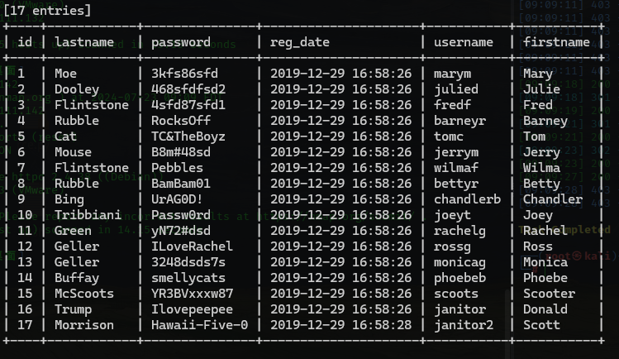Click the password 'Hawaii-Five-0'
The height and width of the screenshot is (359, 619).
click(x=199, y=325)
